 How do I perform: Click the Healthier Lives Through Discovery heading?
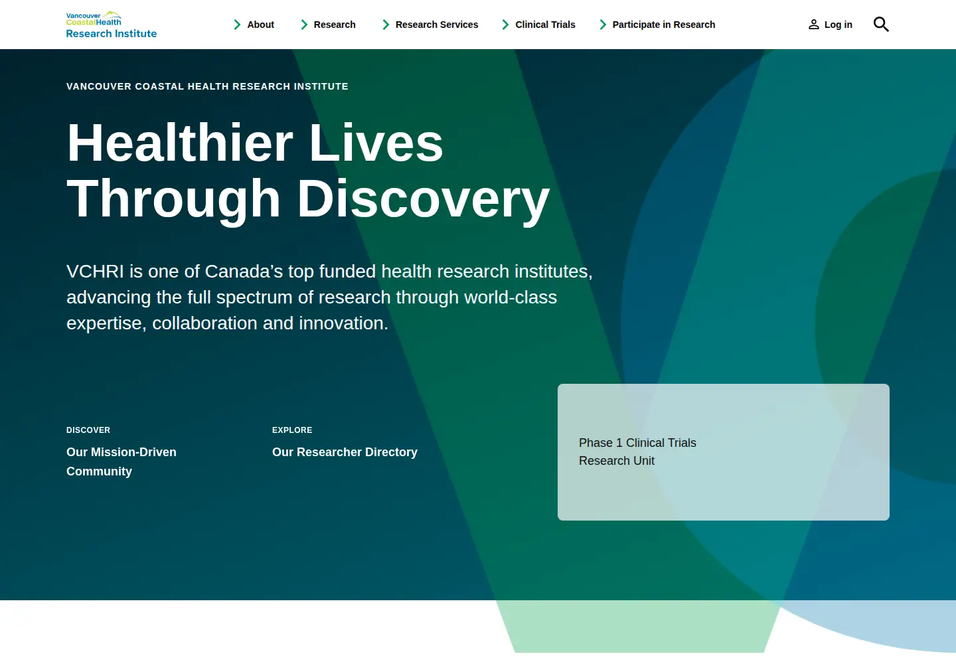[x=308, y=171]
